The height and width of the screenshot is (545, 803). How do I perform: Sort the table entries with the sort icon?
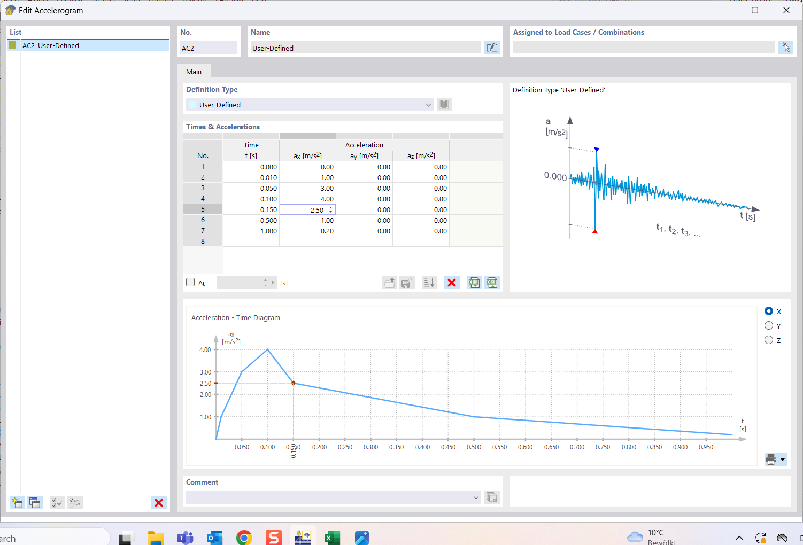[429, 282]
